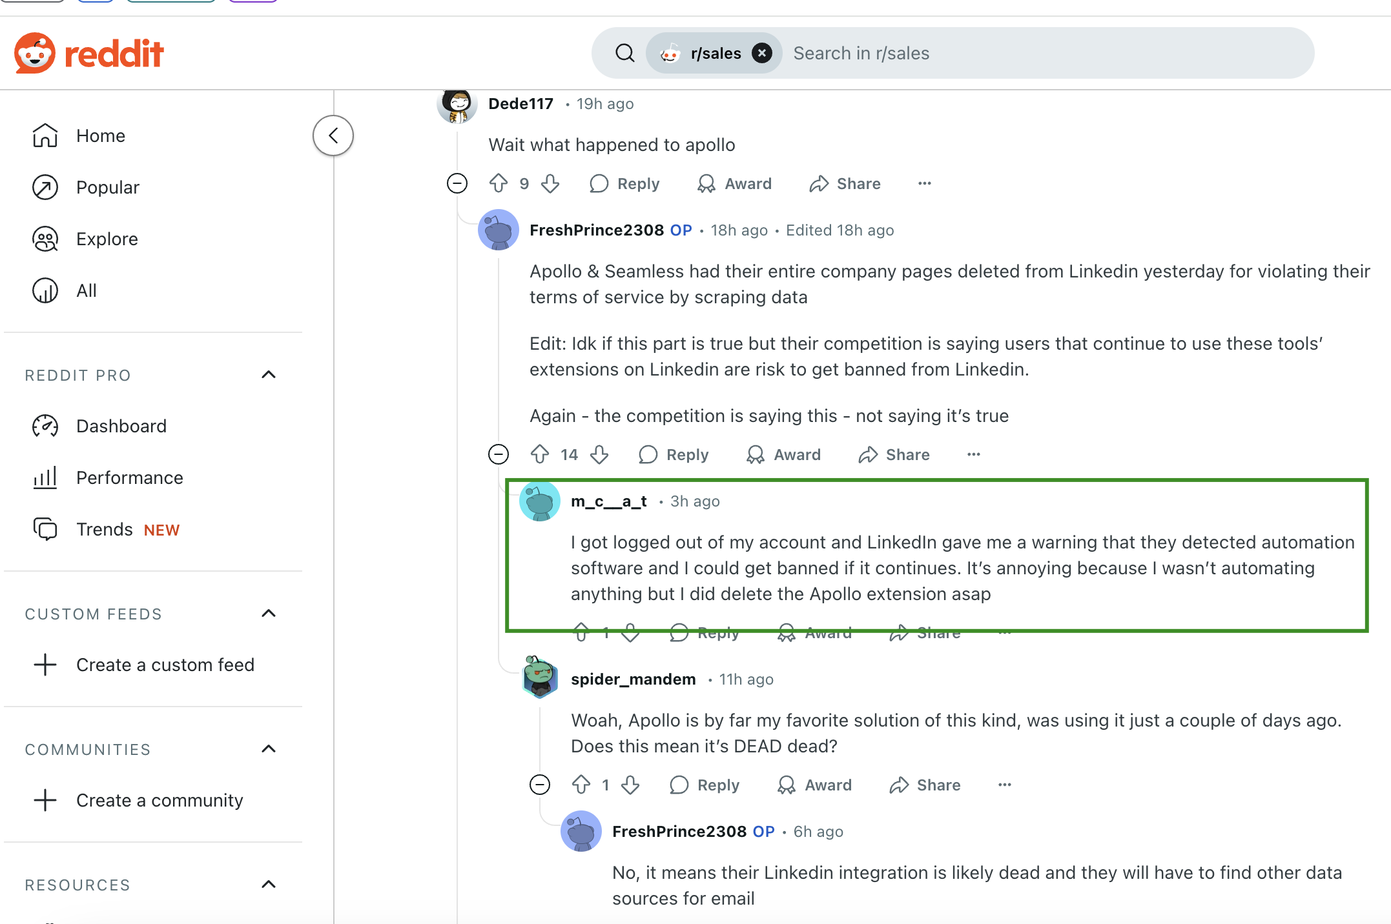The width and height of the screenshot is (1391, 924).
Task: Select Popular in the sidebar
Action: click(x=107, y=187)
